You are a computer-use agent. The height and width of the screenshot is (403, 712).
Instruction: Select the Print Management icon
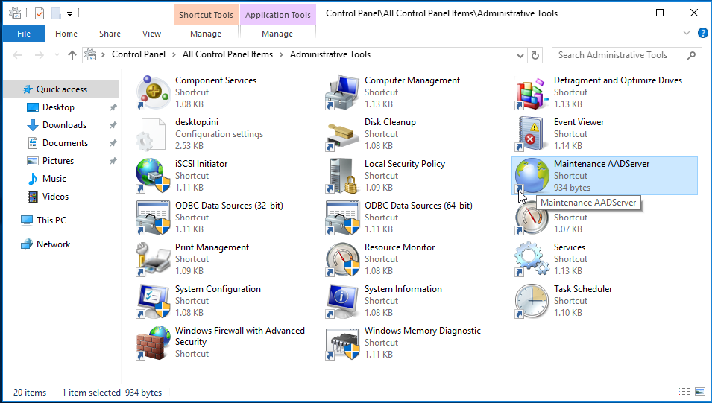tap(154, 259)
